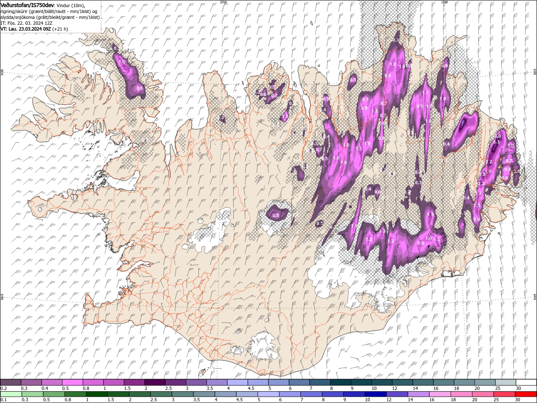
Task: Select the snow legend swatch starting at 6
Action: coord(298,382)
